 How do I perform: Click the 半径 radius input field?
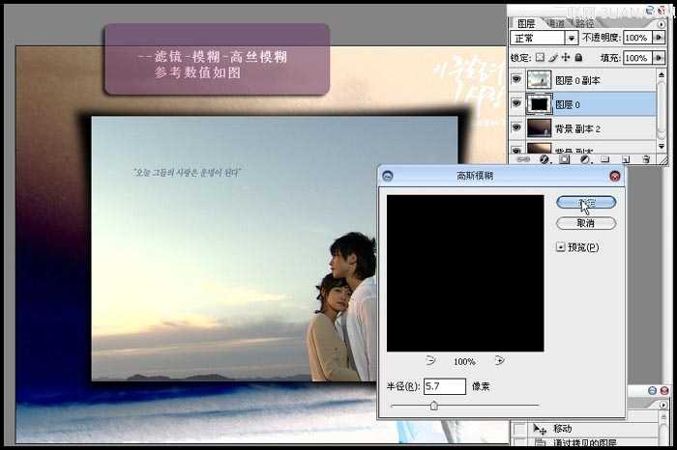[x=444, y=386]
